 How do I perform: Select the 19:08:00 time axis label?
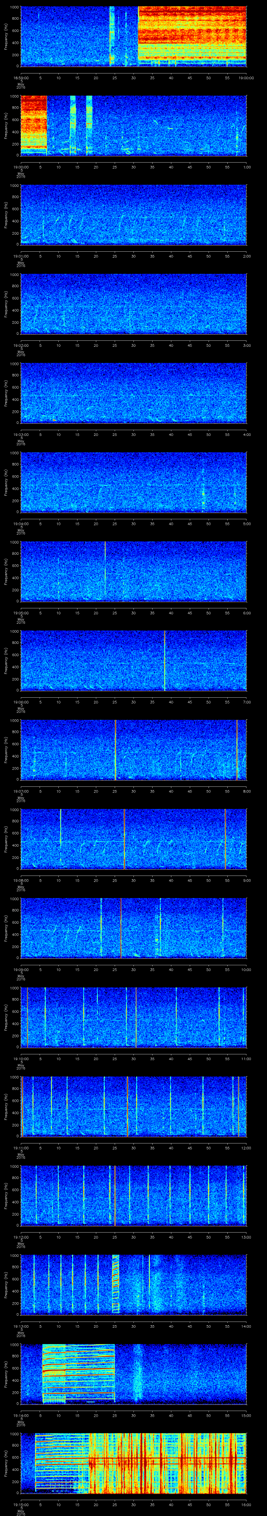pos(21,880)
